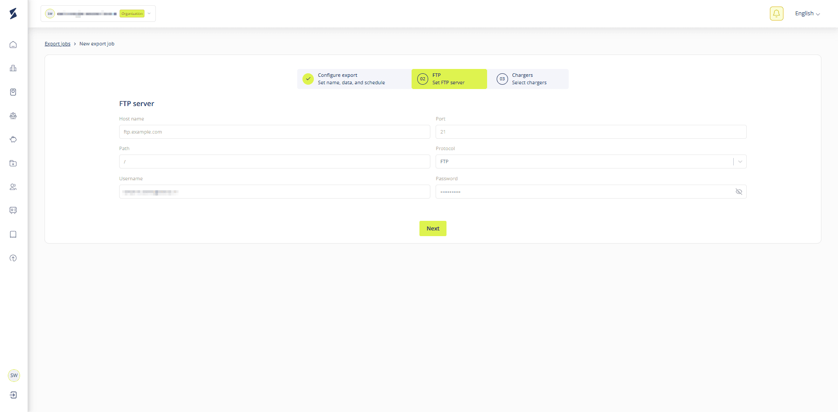838x412 pixels.
Task: Click the lightning bolt app logo
Action: pos(13,14)
